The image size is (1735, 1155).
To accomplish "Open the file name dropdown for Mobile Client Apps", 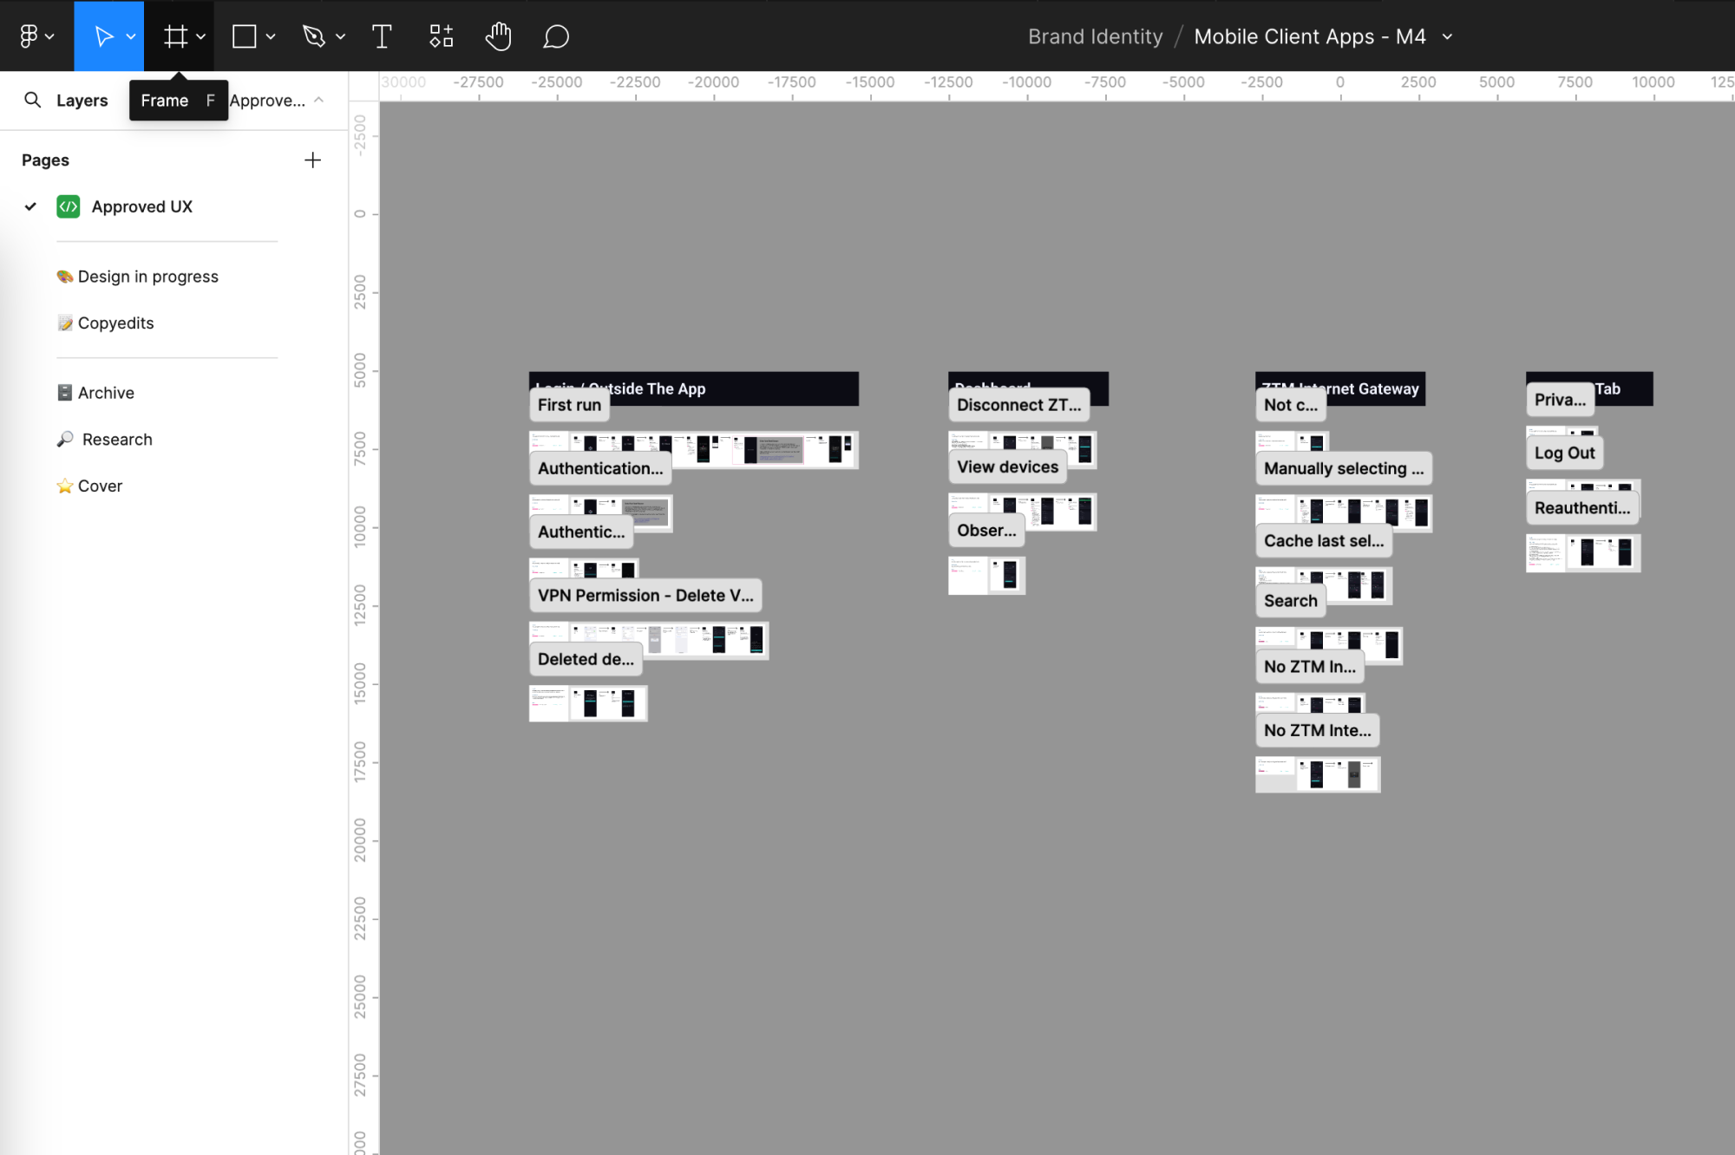I will point(1447,36).
